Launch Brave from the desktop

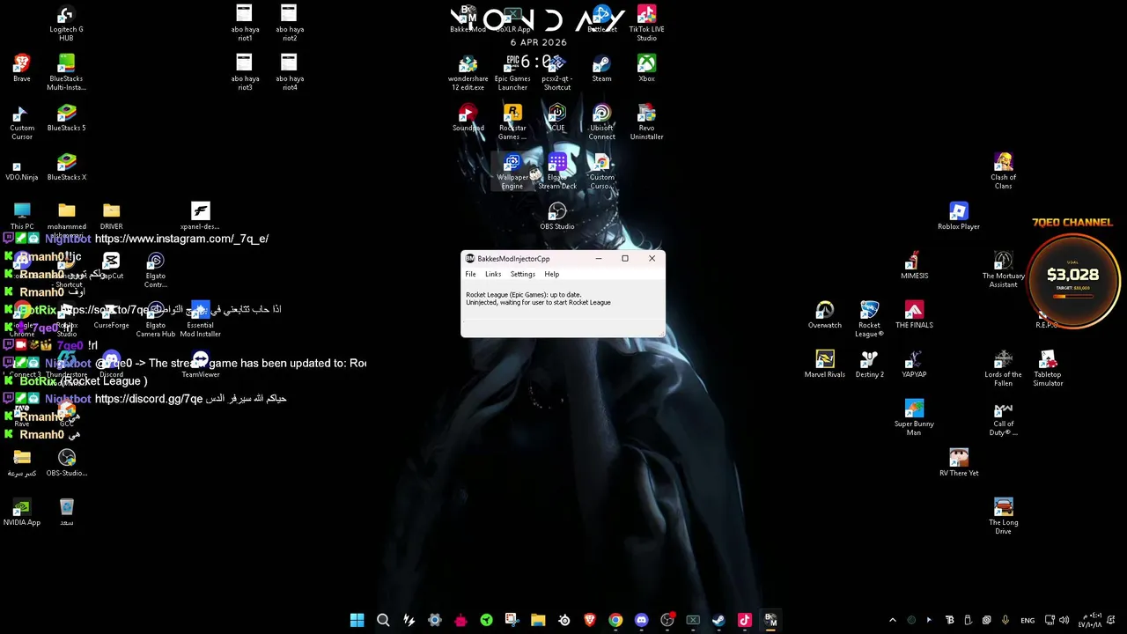22,68
